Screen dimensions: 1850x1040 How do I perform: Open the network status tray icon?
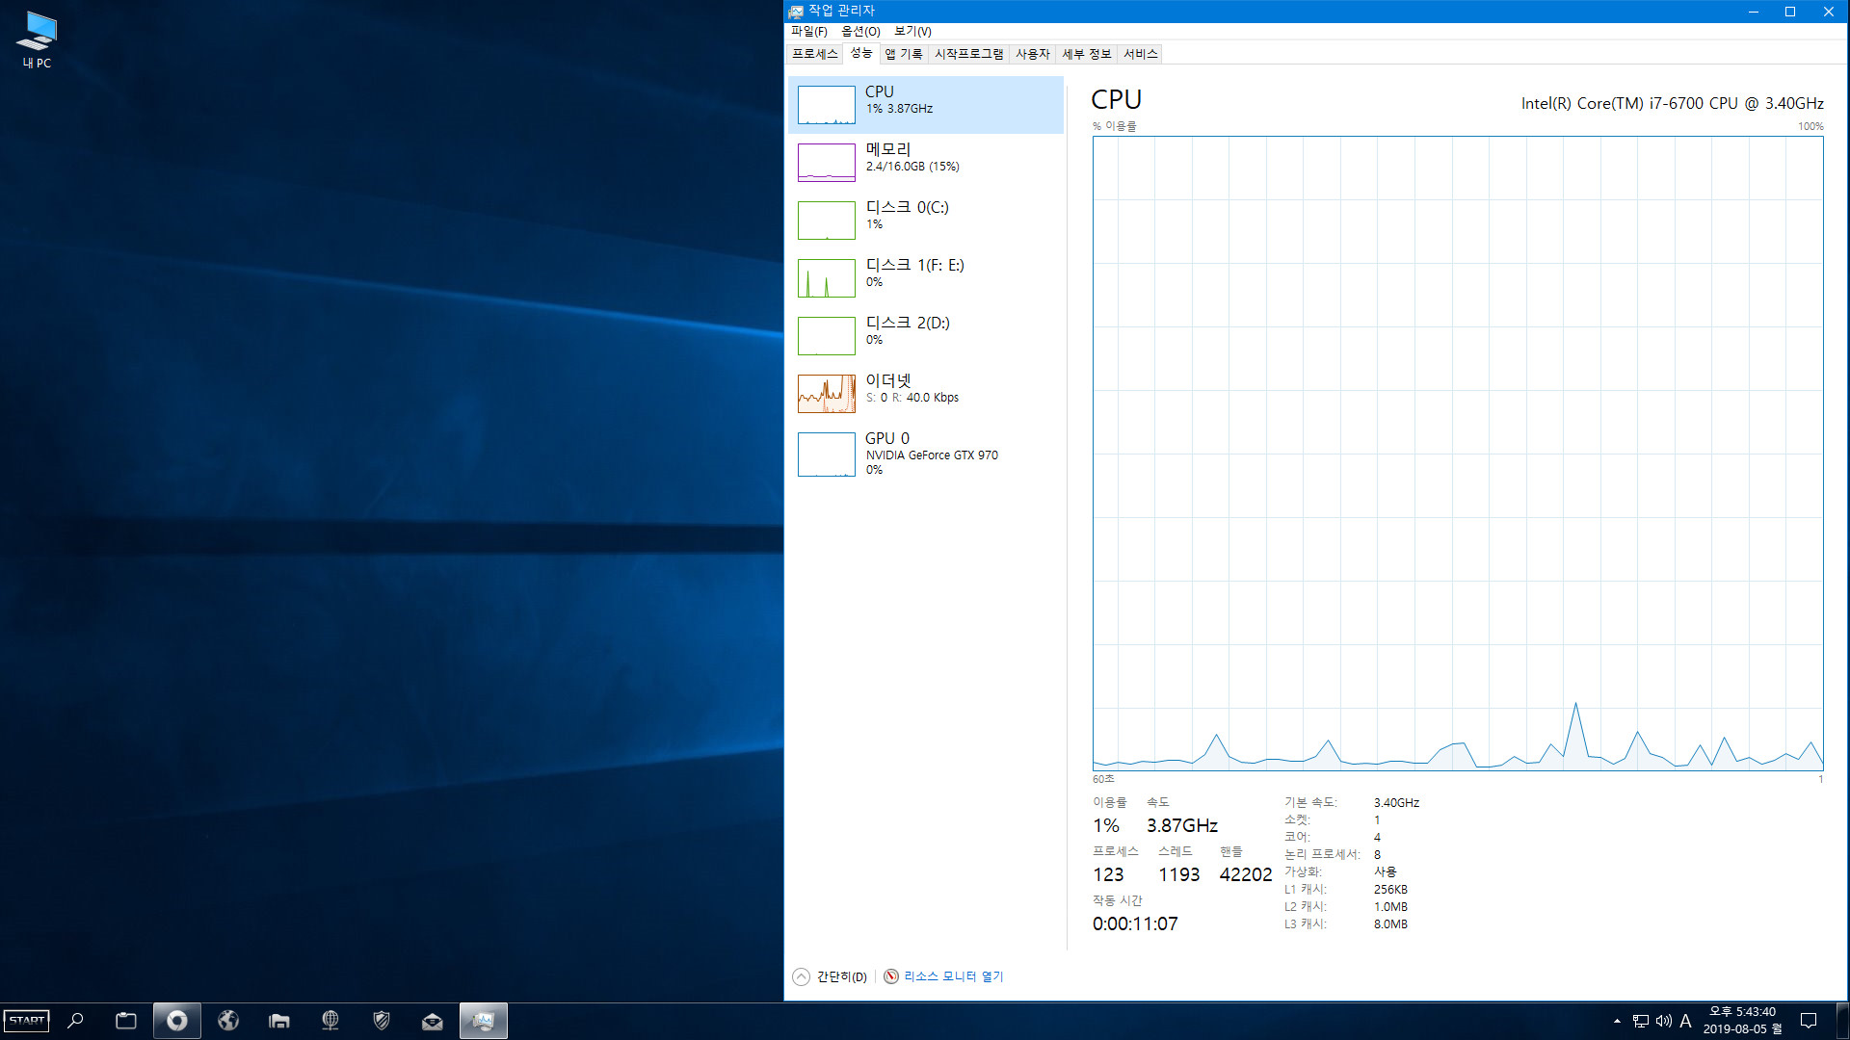(x=1641, y=1021)
